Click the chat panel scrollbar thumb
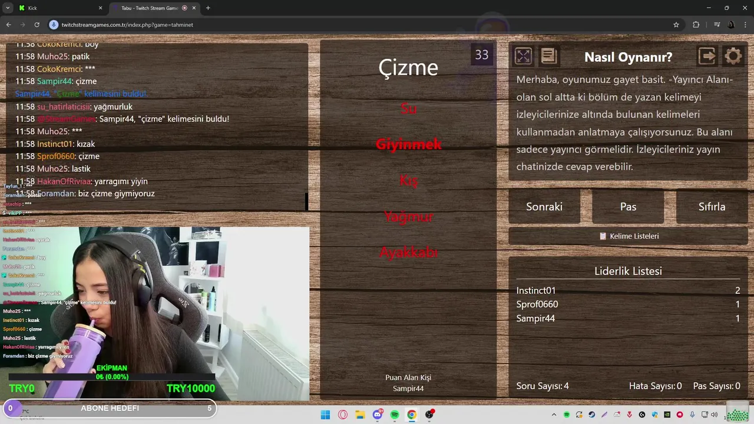 point(306,201)
